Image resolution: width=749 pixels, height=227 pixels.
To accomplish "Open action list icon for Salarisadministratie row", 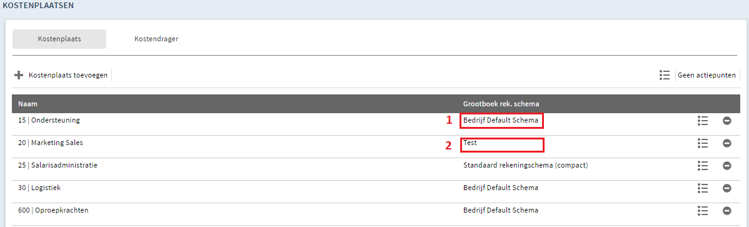I will point(702,165).
